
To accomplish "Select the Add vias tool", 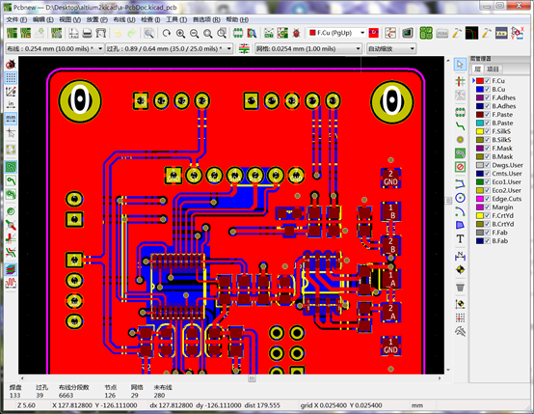I will (460, 140).
